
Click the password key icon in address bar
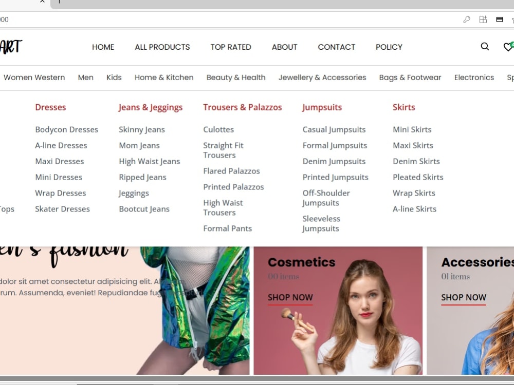[x=467, y=20]
